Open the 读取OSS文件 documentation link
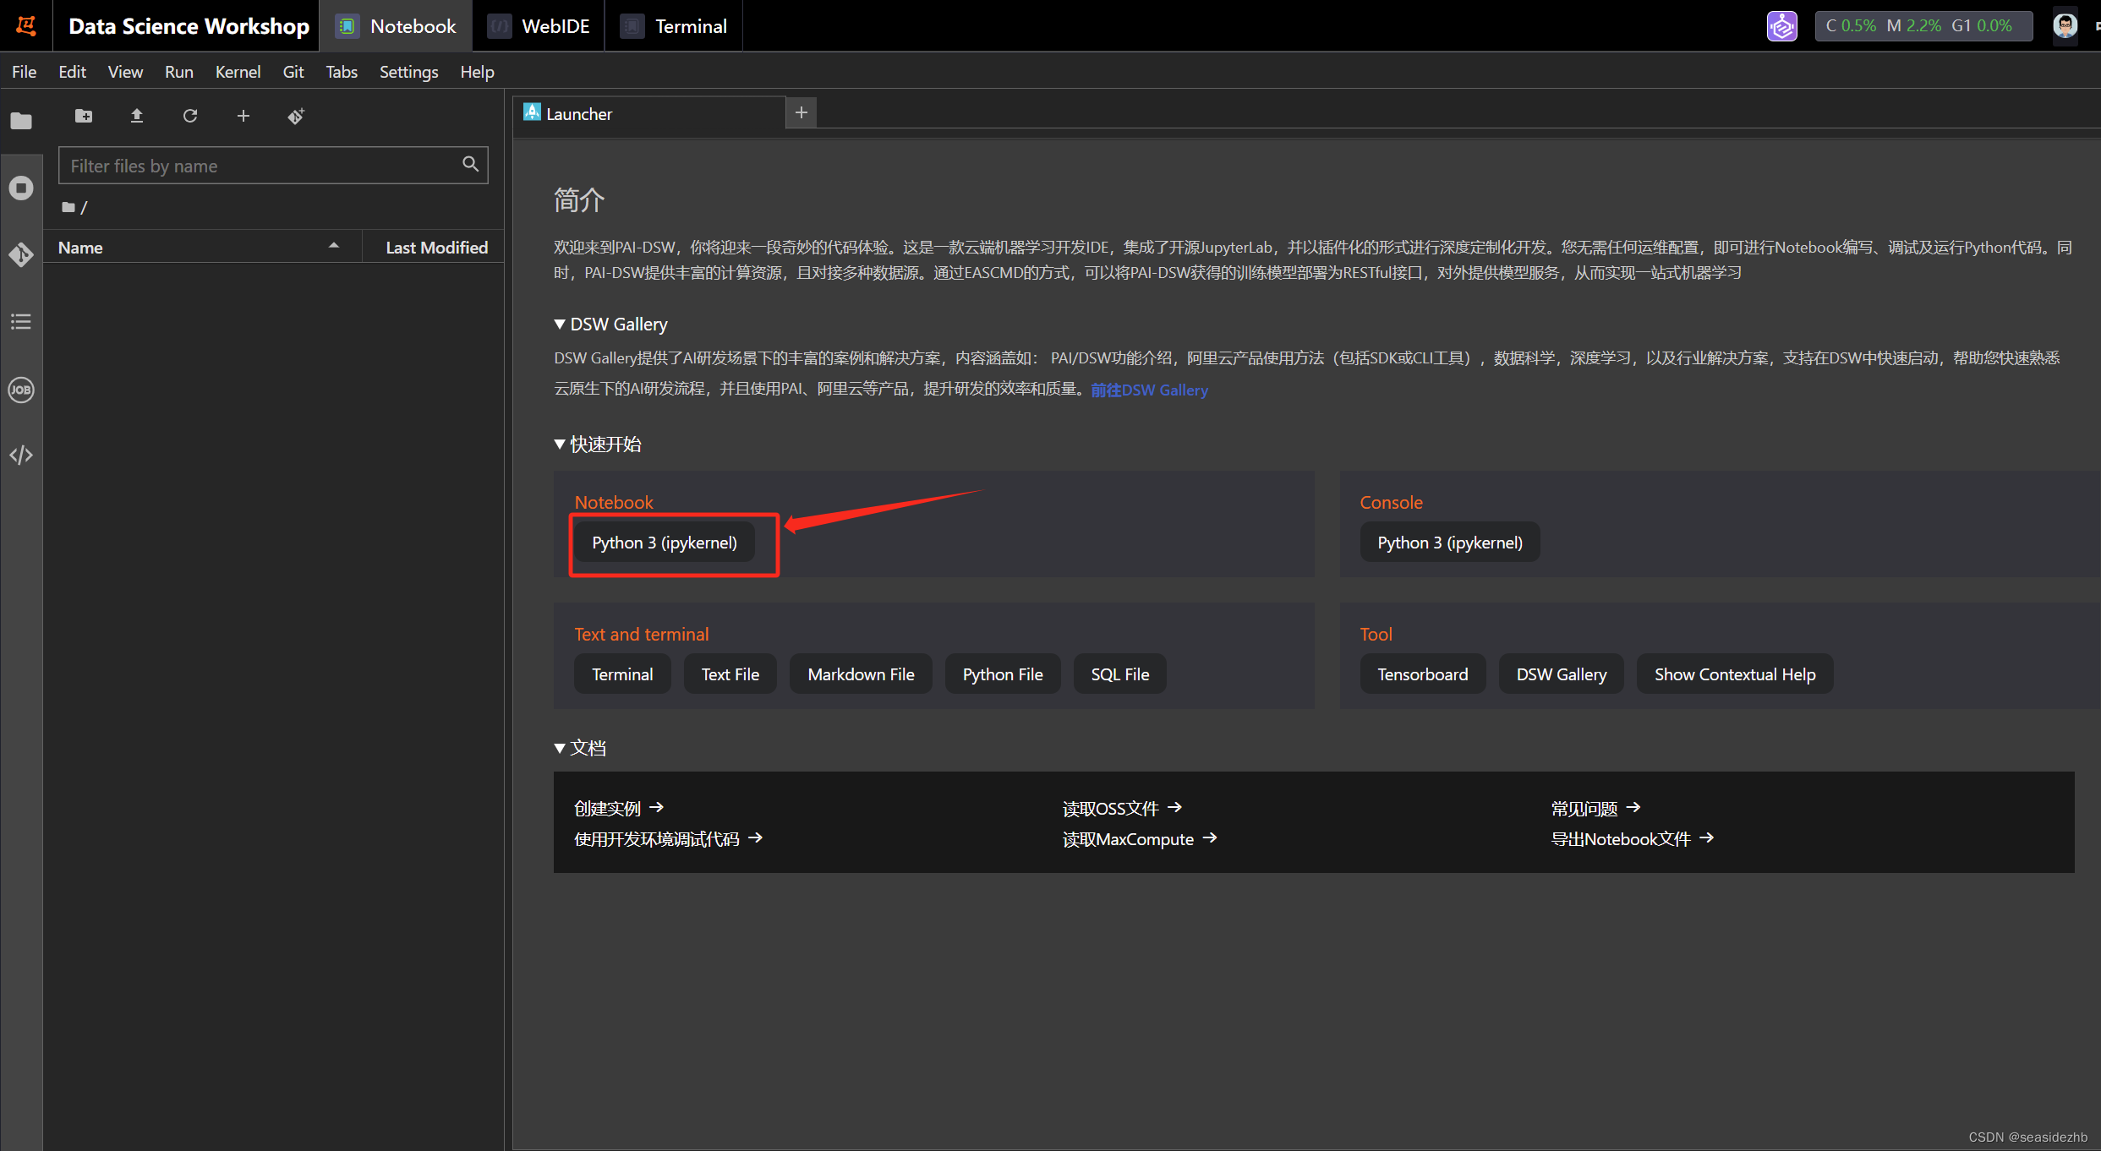Screen dimensions: 2101x1151 pyautogui.click(x=1122, y=809)
